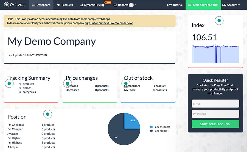Click the hotspot marker on Out of stock

(x=126, y=83)
